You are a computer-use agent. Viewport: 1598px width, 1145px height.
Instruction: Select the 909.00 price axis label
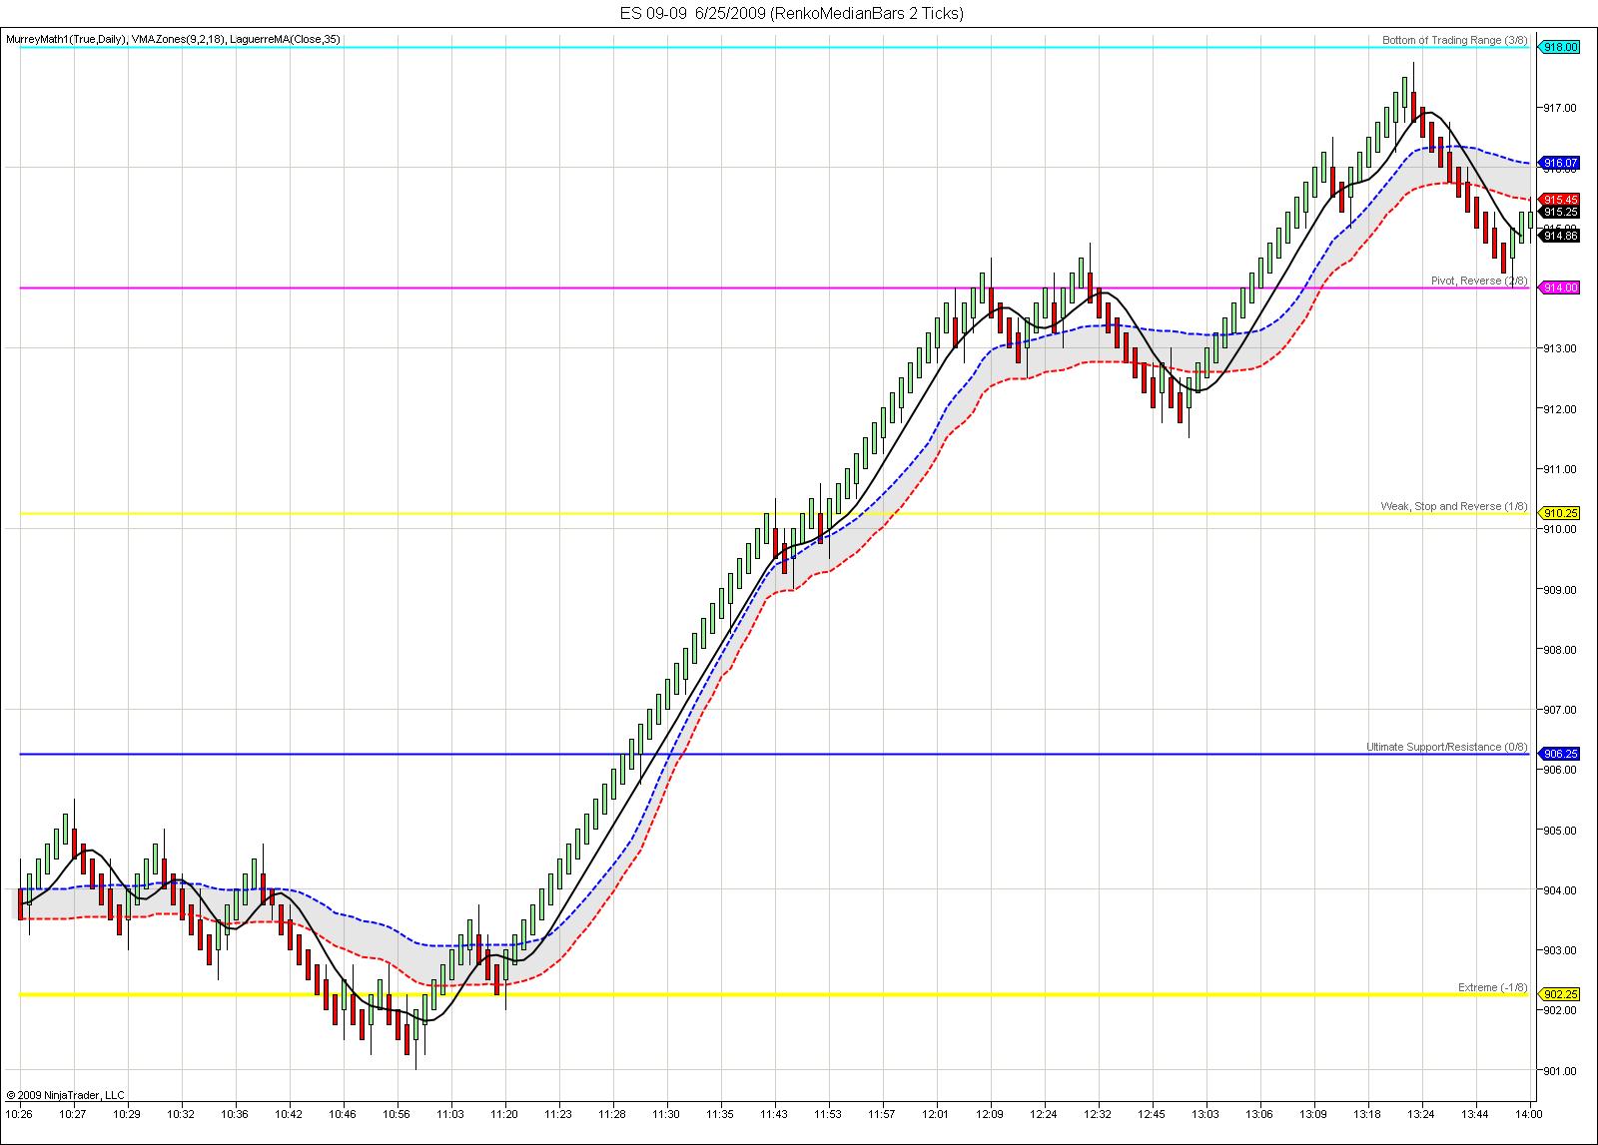(1560, 590)
